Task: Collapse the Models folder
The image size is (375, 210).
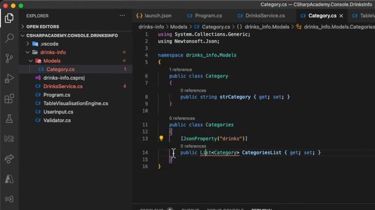Action: coord(52,61)
